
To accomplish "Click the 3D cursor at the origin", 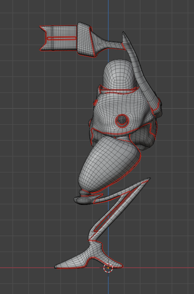I will coord(108,268).
